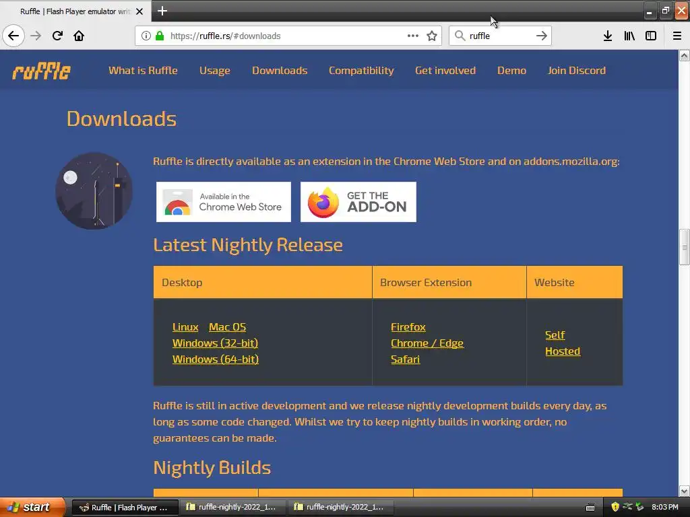
Task: Switch to Ruffle | Flash Player taskbar window
Action: pos(125,508)
